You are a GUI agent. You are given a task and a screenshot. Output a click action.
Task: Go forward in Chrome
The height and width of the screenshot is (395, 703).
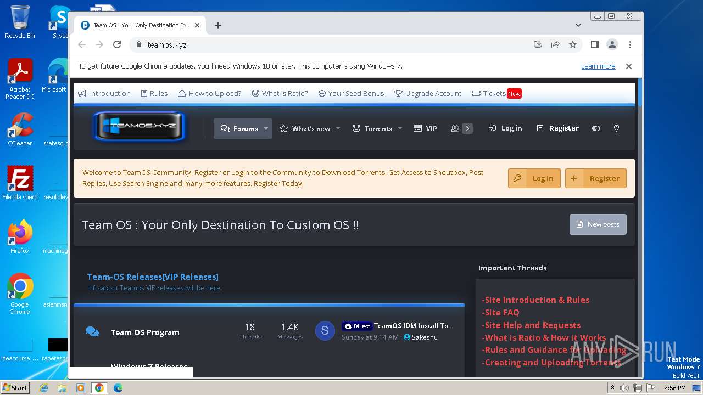[x=99, y=45]
